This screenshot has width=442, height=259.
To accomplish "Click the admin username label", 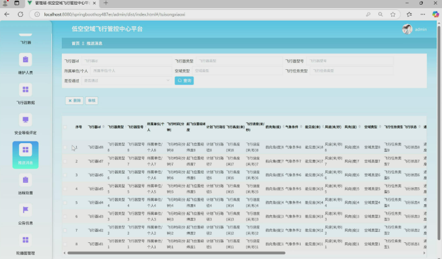I will (x=421, y=29).
